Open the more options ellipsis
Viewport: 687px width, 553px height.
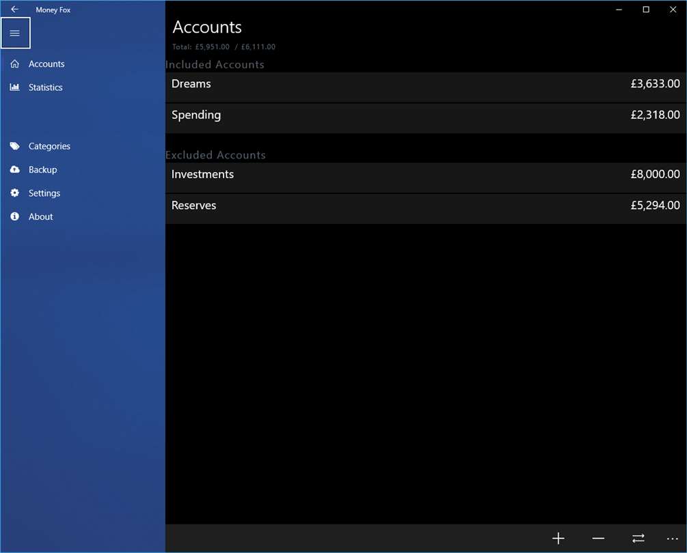tap(672, 539)
